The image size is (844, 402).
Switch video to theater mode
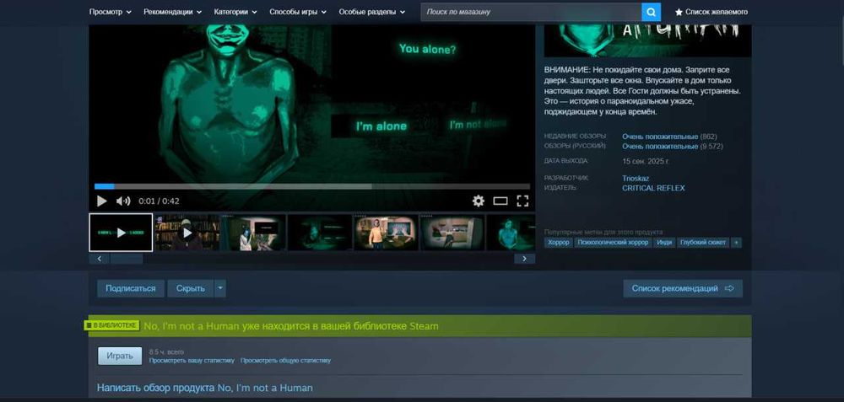tap(500, 201)
